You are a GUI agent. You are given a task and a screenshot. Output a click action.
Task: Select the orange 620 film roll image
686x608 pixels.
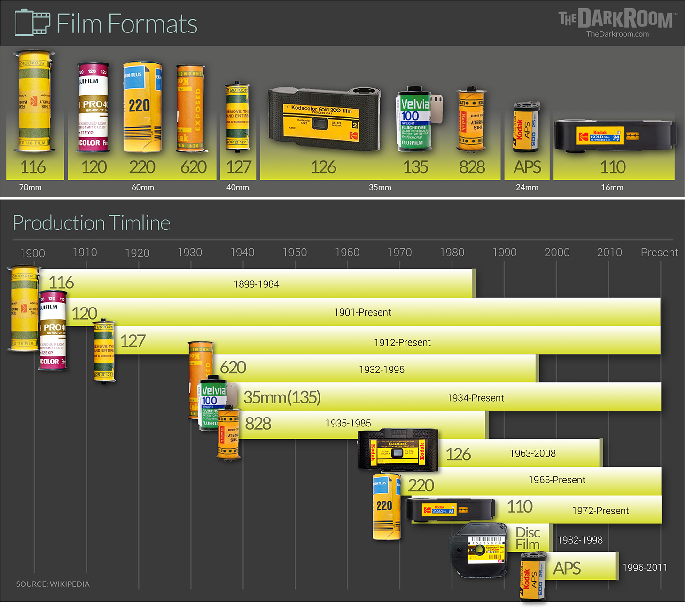[x=190, y=109]
